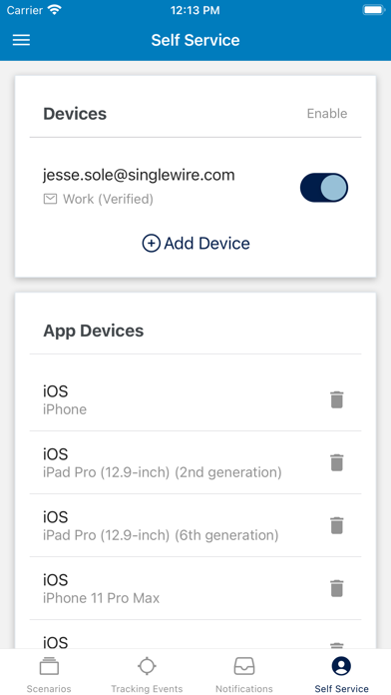Tap the Enable label in Devices
The width and height of the screenshot is (391, 695).
click(x=327, y=114)
